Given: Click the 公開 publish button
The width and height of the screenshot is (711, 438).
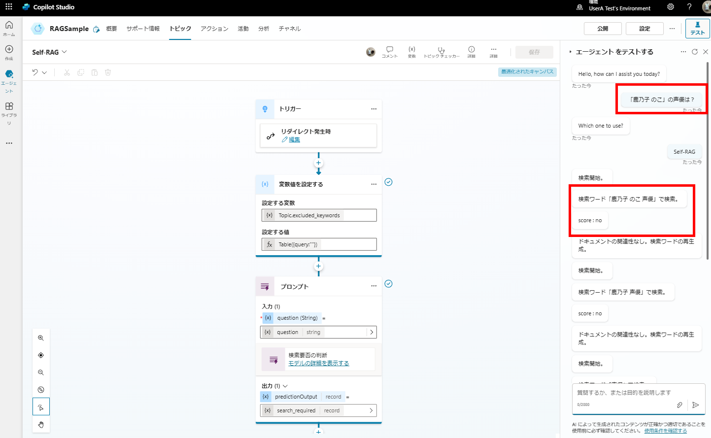Looking at the screenshot, I should pyautogui.click(x=603, y=29).
